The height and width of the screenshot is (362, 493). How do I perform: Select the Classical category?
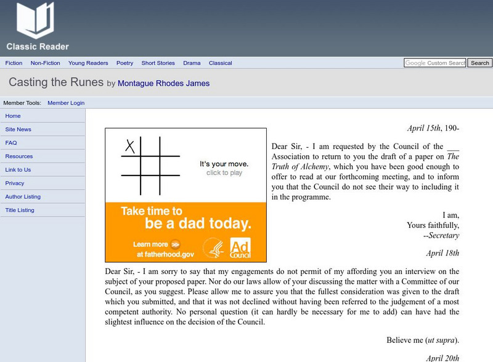click(x=221, y=63)
